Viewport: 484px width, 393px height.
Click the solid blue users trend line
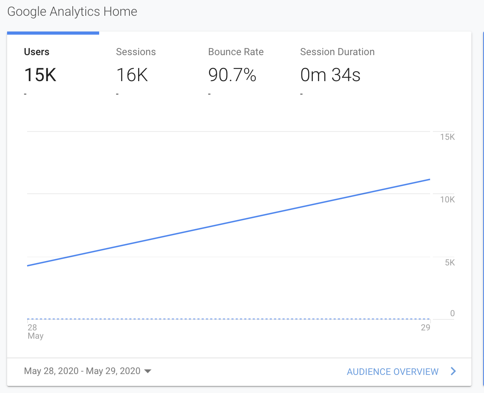click(x=228, y=222)
